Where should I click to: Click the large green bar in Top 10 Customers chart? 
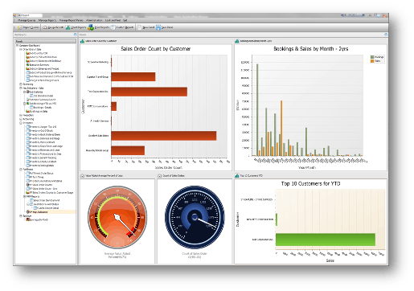coord(326,240)
